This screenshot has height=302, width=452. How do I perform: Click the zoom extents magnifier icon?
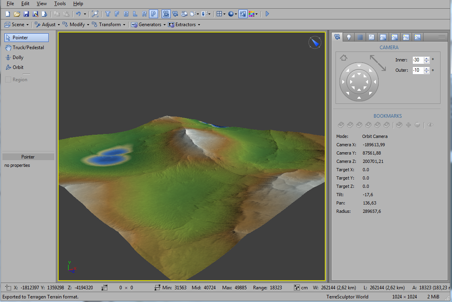click(95, 14)
